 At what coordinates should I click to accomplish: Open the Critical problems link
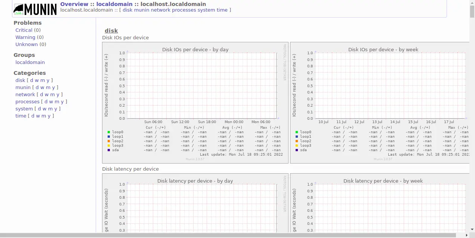(24, 30)
